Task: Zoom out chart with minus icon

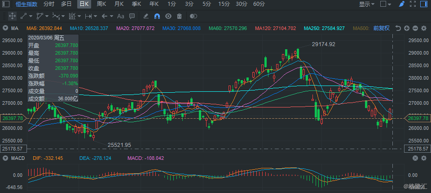Action: tap(415, 28)
